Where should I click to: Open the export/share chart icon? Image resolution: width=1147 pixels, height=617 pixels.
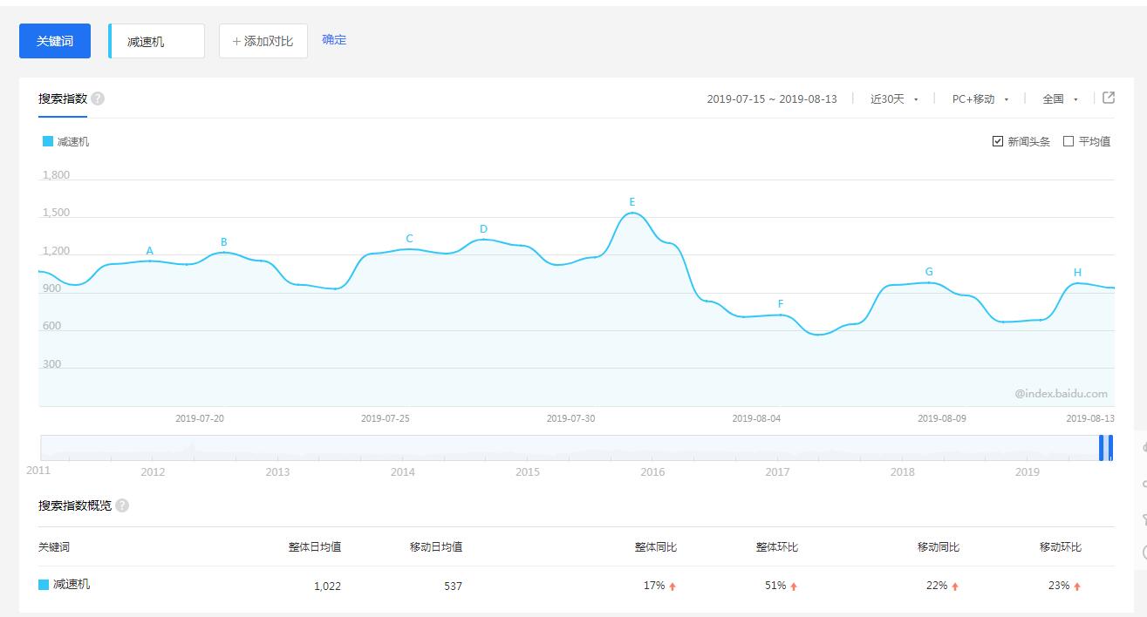pos(1109,98)
